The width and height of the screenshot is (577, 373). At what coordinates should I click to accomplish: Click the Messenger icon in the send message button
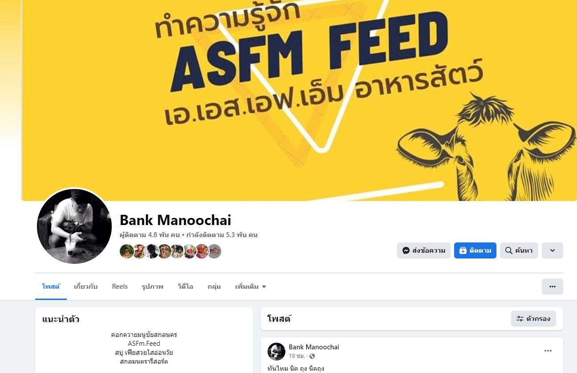click(x=406, y=250)
